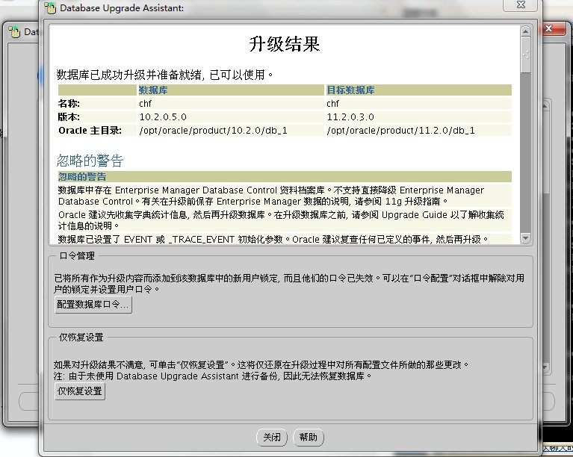573x457 pixels.
Task: Click target path /opt/oracle/product/11.2.0/db_1
Action: 400,131
